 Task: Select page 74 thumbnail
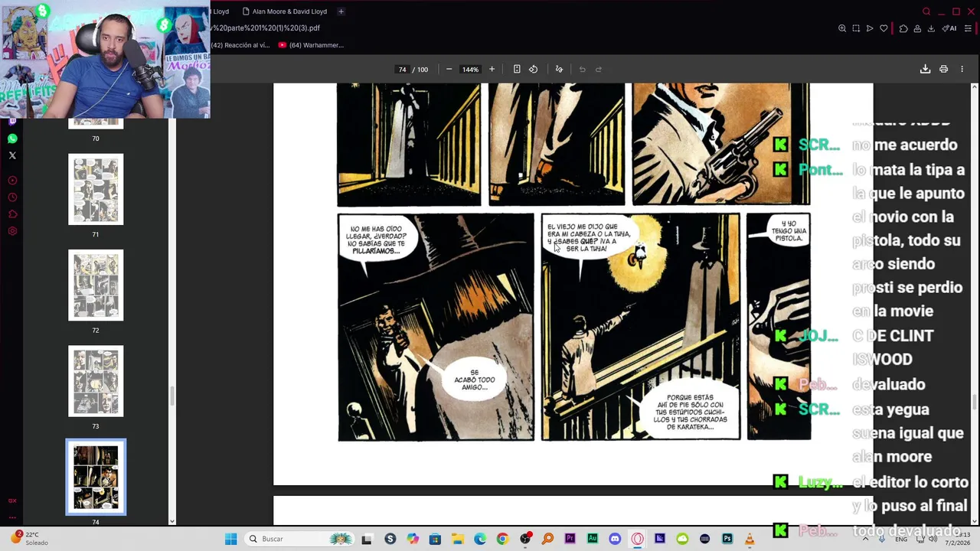tap(96, 477)
